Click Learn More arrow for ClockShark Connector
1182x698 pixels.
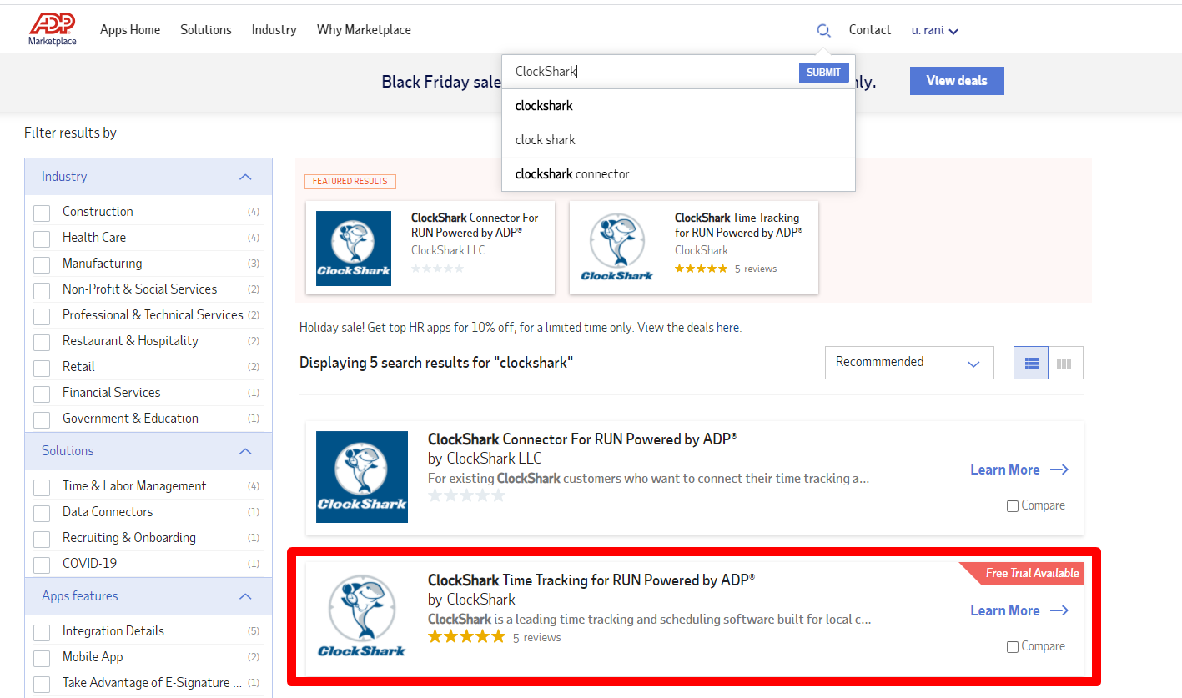[x=1059, y=470]
